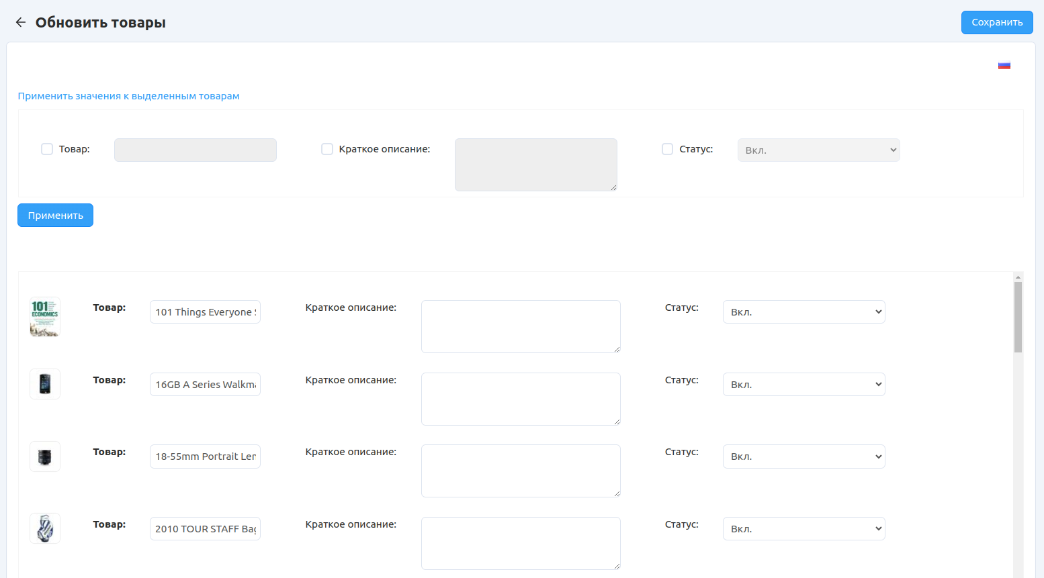Open status dropdown for 2010 TOUR STAFF Bag

(803, 529)
